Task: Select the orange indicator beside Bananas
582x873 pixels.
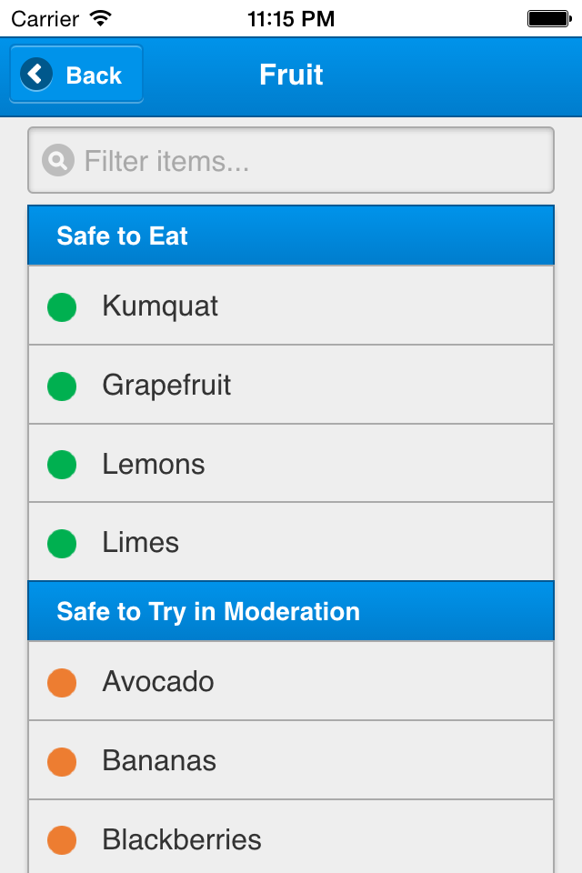Action: tap(61, 761)
